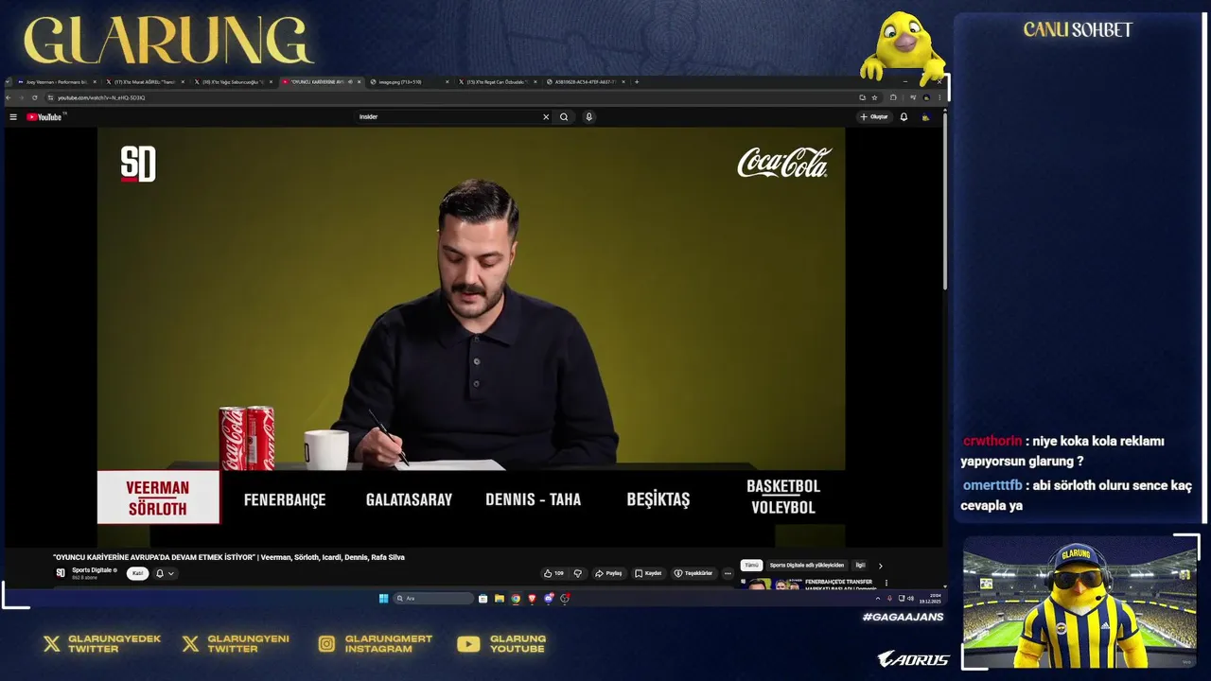Click crwthorin username in chat
Viewport: 1211px width, 681px height.
(x=992, y=441)
